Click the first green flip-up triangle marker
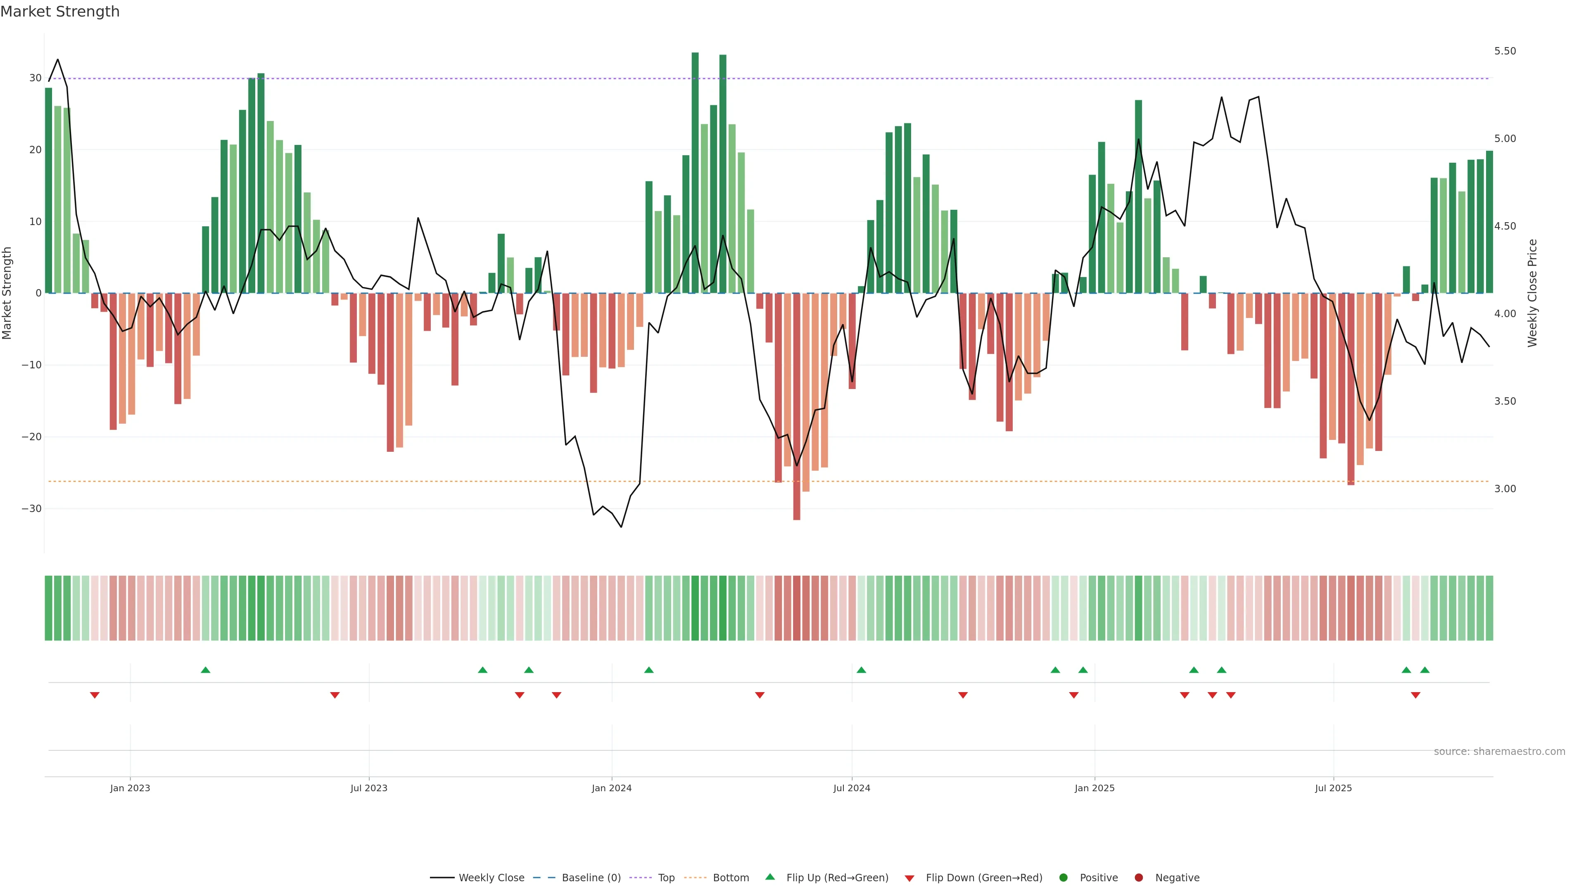The width and height of the screenshot is (1586, 892). 206,670
